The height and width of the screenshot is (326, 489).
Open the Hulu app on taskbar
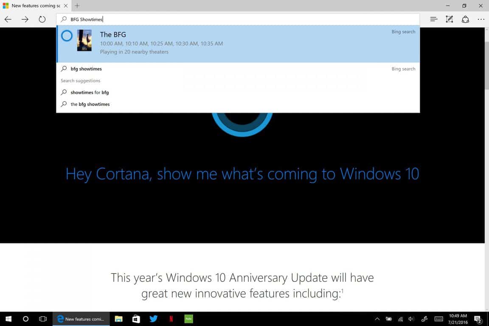click(x=188, y=319)
